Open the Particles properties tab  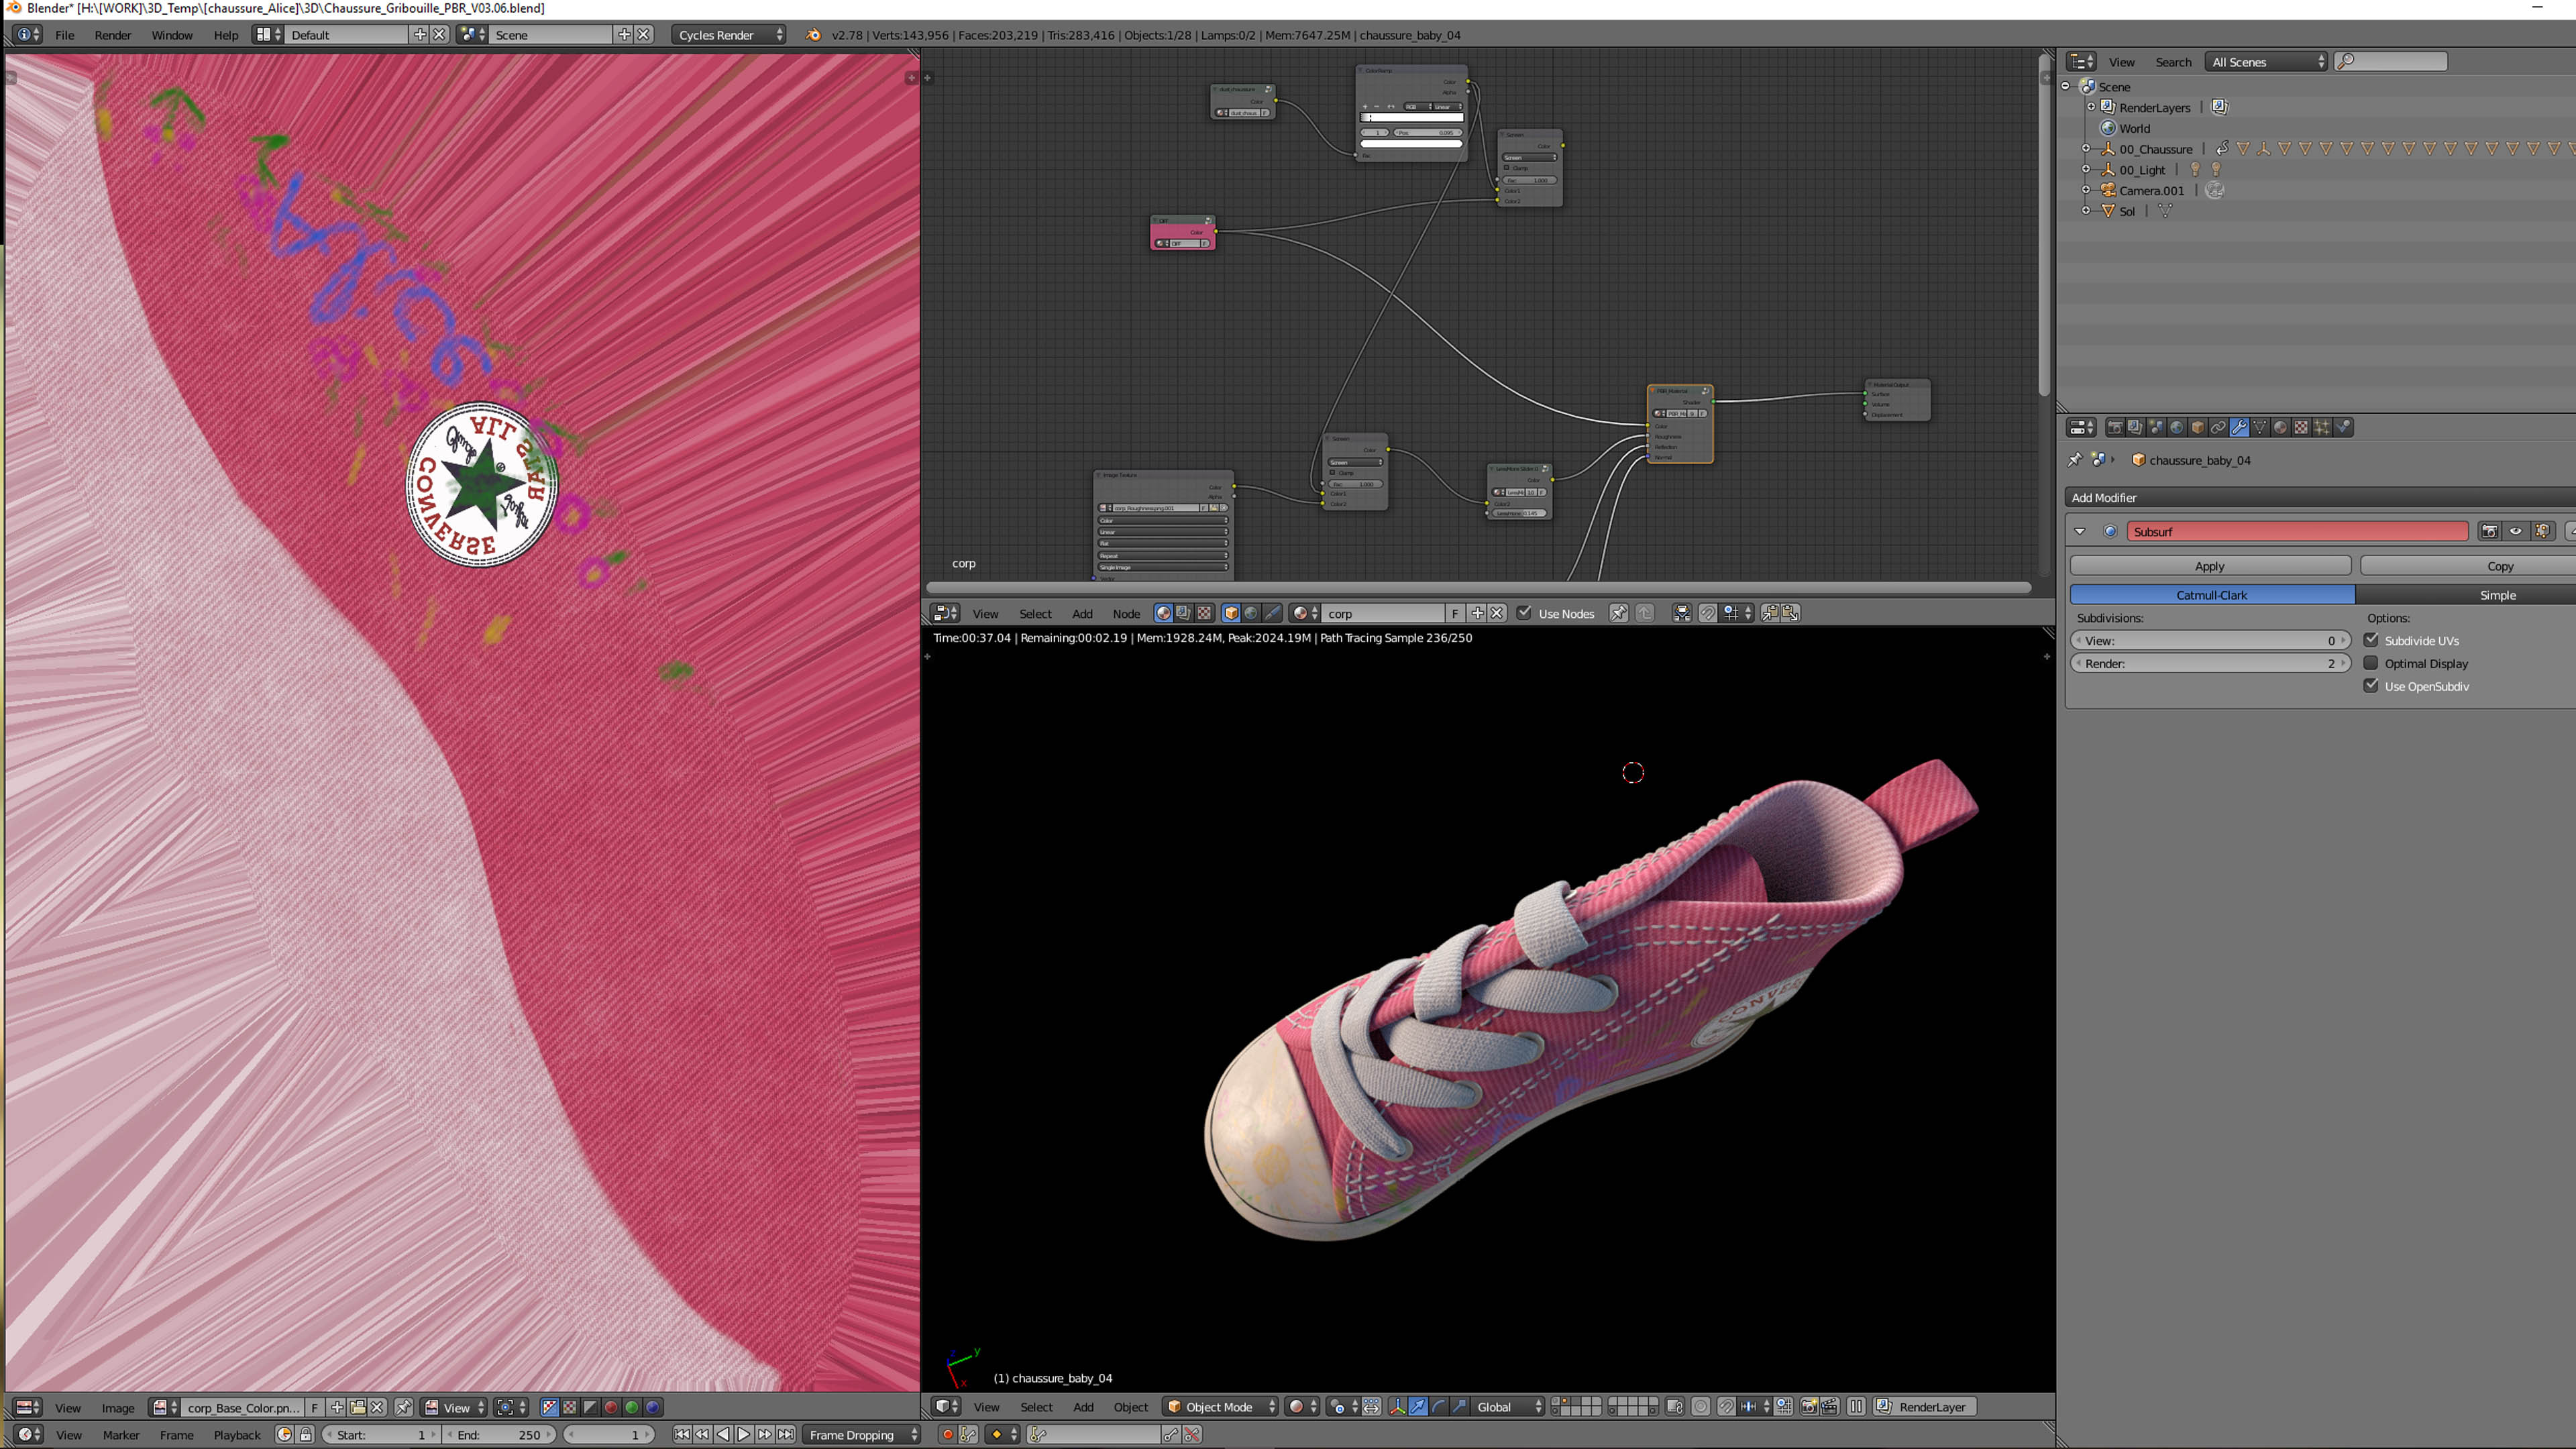click(2322, 427)
